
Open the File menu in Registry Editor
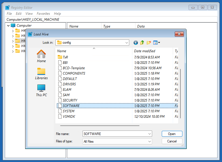click(9, 13)
